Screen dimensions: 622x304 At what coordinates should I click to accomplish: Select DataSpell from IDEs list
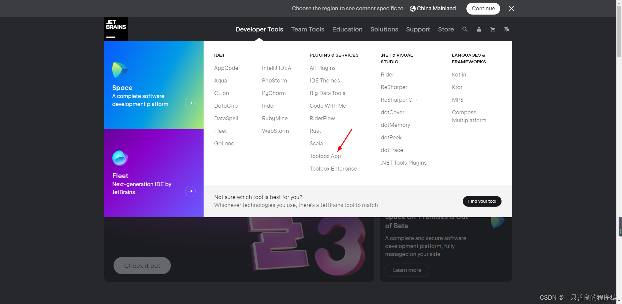tap(226, 118)
